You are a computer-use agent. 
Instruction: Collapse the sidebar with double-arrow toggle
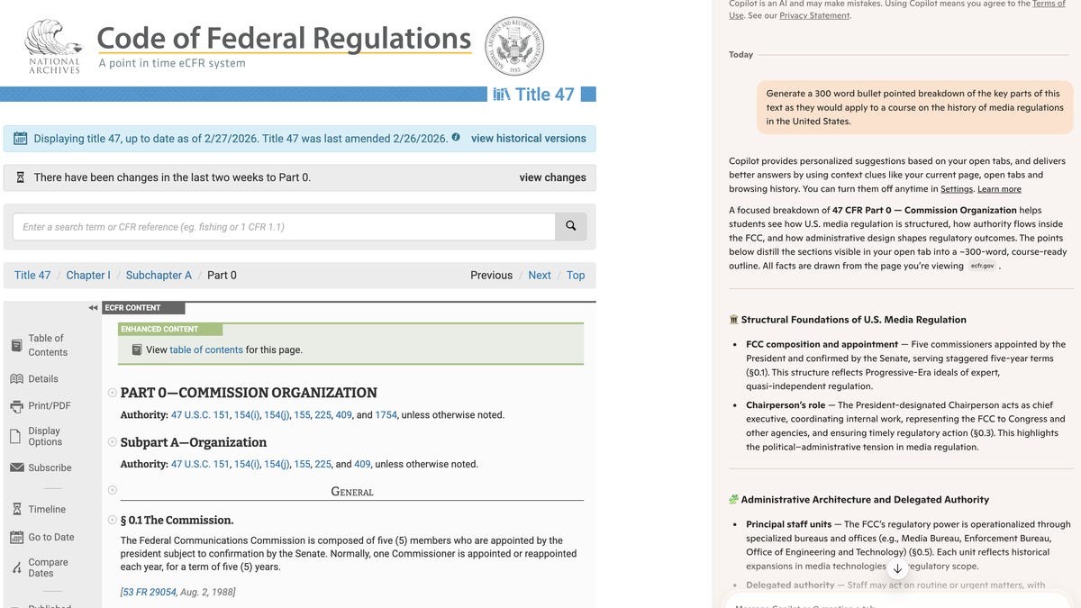(93, 308)
